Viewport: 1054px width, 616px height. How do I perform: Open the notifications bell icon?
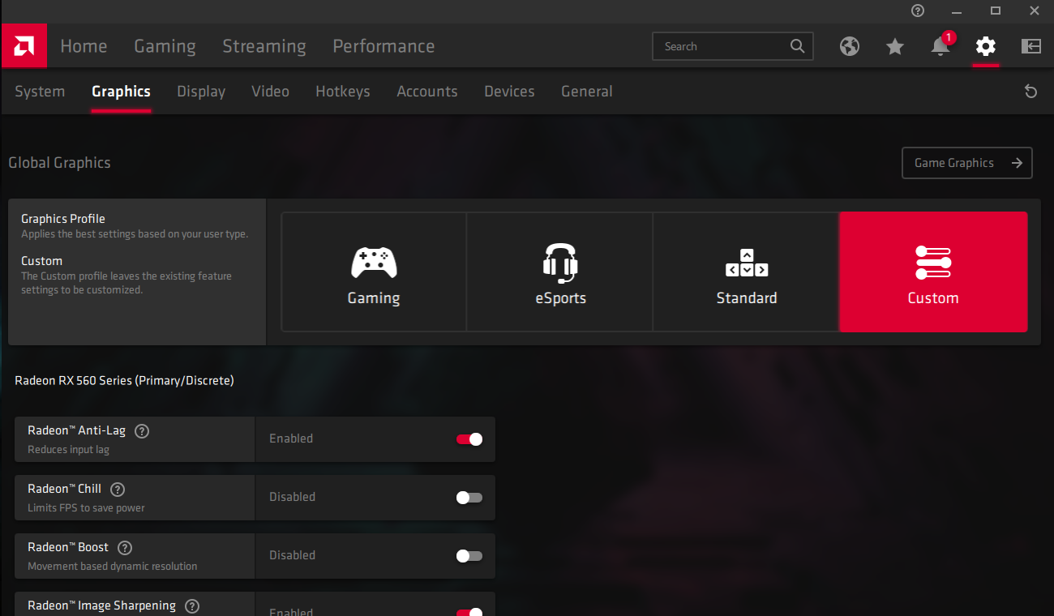pyautogui.click(x=940, y=46)
